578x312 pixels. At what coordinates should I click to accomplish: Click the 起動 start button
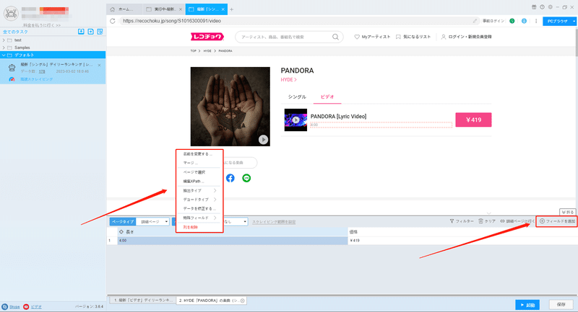click(x=527, y=305)
